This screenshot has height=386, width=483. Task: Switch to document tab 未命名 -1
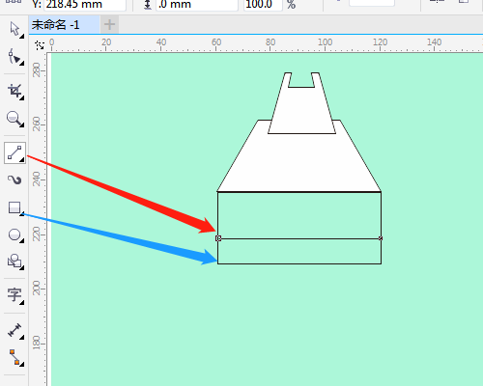(64, 25)
